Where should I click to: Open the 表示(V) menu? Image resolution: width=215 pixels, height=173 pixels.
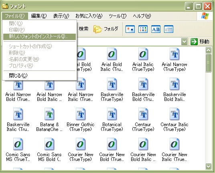[61, 16]
